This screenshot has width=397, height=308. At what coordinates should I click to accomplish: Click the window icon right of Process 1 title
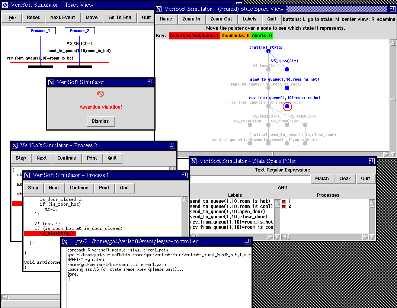tap(185, 175)
